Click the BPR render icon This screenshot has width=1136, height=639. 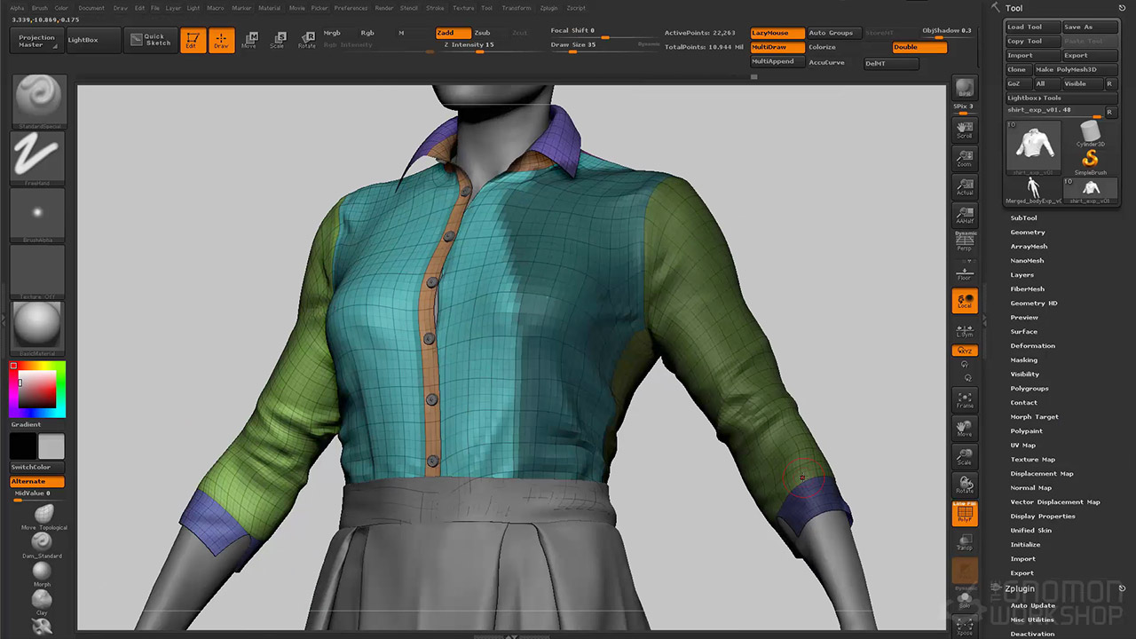[964, 89]
